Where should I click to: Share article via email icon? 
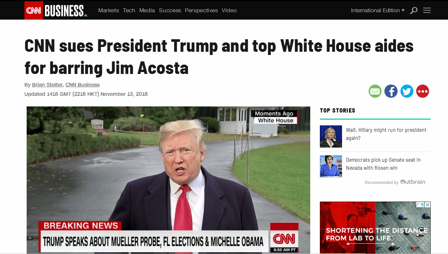pyautogui.click(x=375, y=91)
